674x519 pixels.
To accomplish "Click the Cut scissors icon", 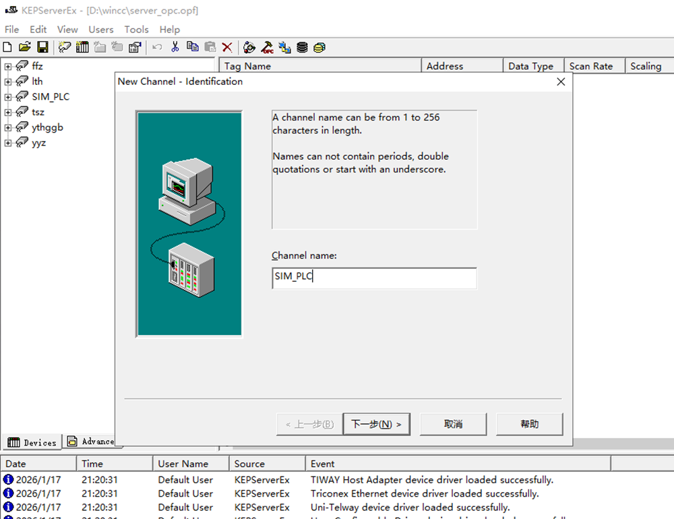I will point(175,47).
